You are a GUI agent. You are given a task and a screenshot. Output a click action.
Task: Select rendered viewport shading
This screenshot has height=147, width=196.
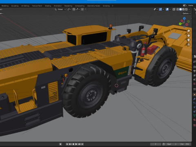(186, 9)
